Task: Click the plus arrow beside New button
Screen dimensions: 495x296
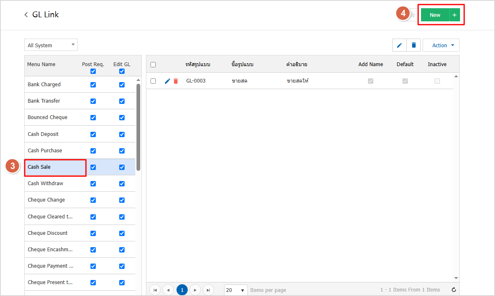Action: pos(454,15)
